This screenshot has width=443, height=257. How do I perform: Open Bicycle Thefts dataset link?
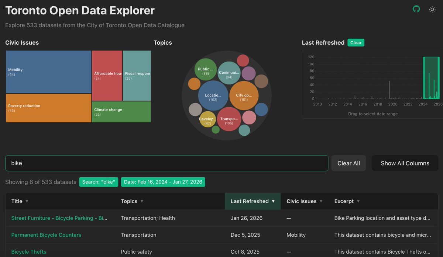click(29, 252)
